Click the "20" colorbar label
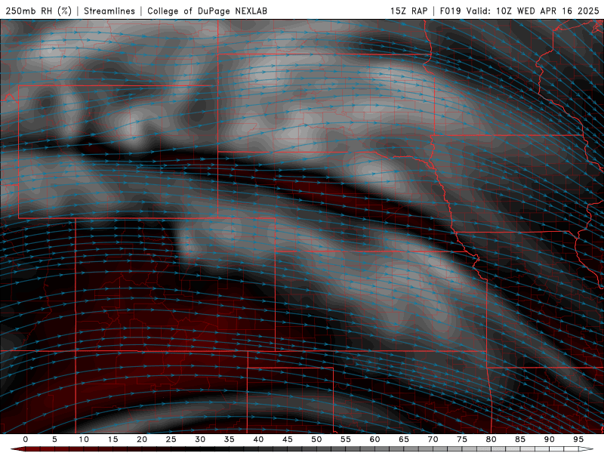This screenshot has height=453, width=604. 142,439
